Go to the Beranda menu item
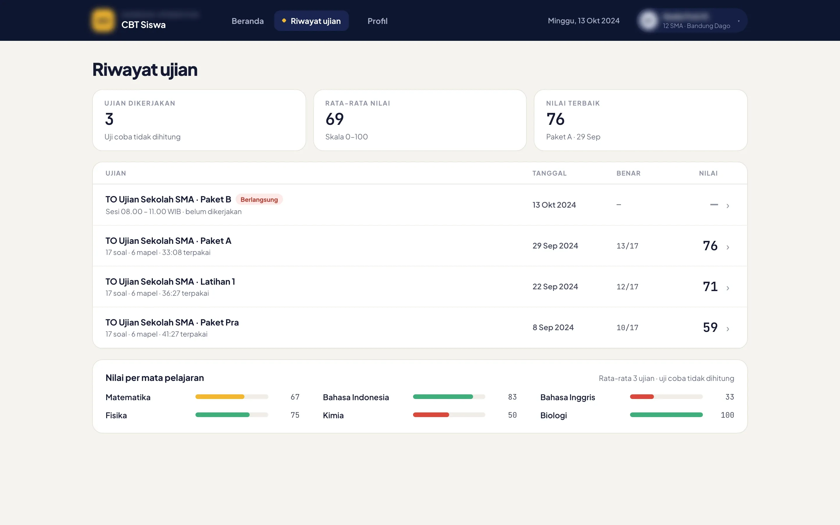The image size is (840, 525). click(248, 21)
